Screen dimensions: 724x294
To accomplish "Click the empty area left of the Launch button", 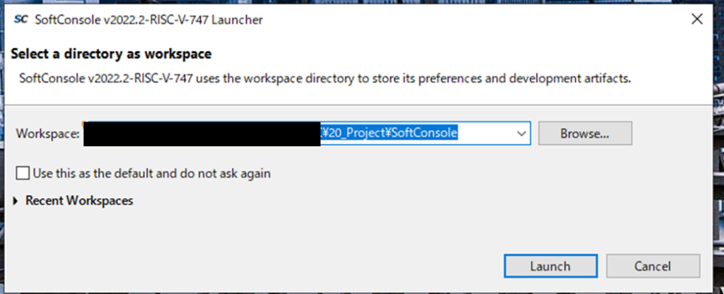I will 283,266.
